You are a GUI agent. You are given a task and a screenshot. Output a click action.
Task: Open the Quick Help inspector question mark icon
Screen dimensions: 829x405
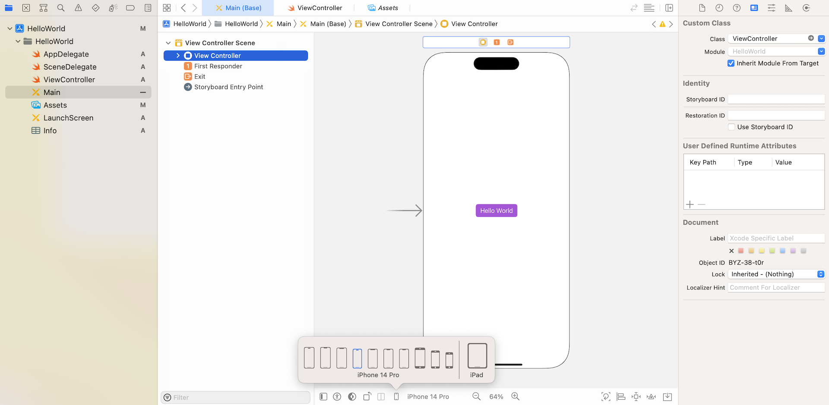pos(736,8)
